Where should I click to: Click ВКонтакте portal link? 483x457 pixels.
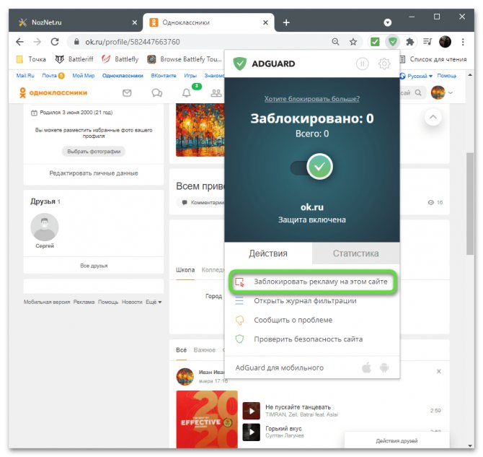[x=164, y=76]
